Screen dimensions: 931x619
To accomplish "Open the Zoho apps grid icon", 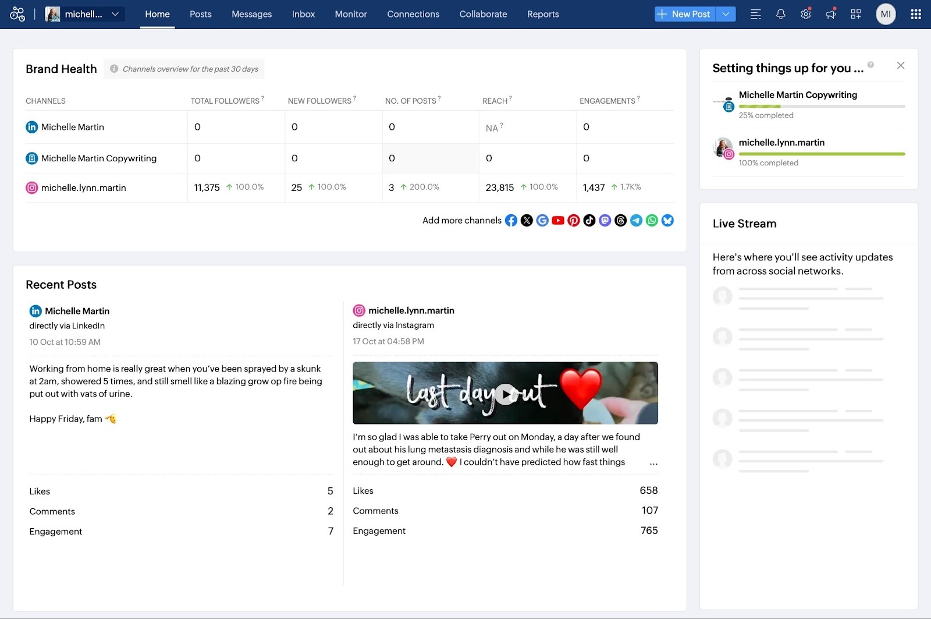I will [915, 14].
